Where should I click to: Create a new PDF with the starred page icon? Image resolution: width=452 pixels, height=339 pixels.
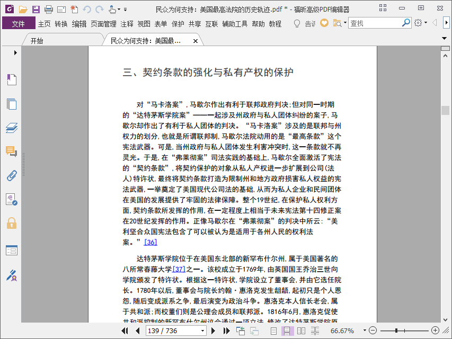tap(74, 10)
